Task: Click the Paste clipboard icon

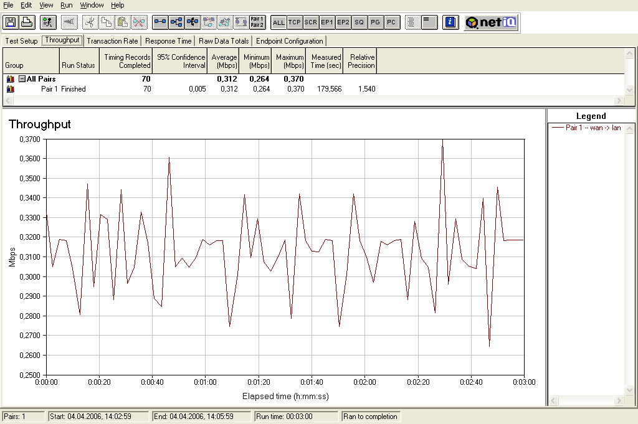Action: click(x=123, y=22)
